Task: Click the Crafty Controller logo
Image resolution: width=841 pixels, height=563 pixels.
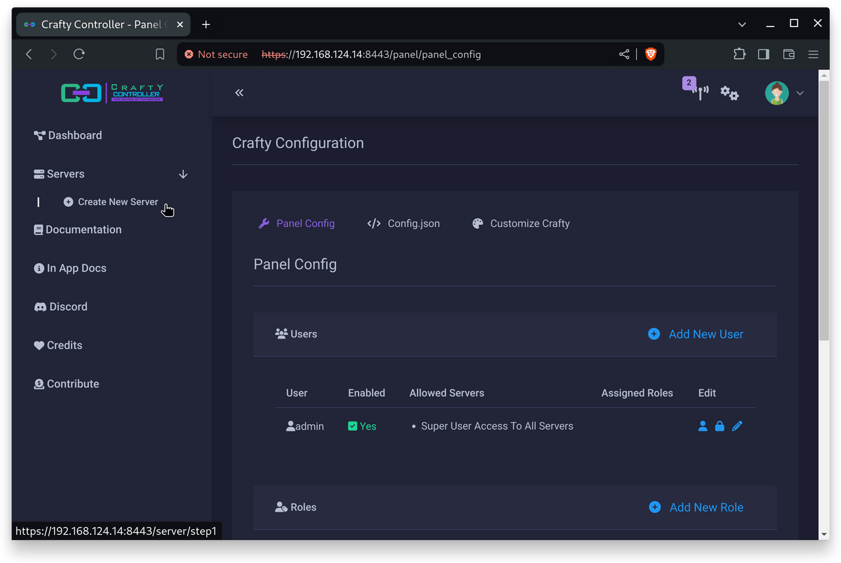Action: click(x=112, y=93)
